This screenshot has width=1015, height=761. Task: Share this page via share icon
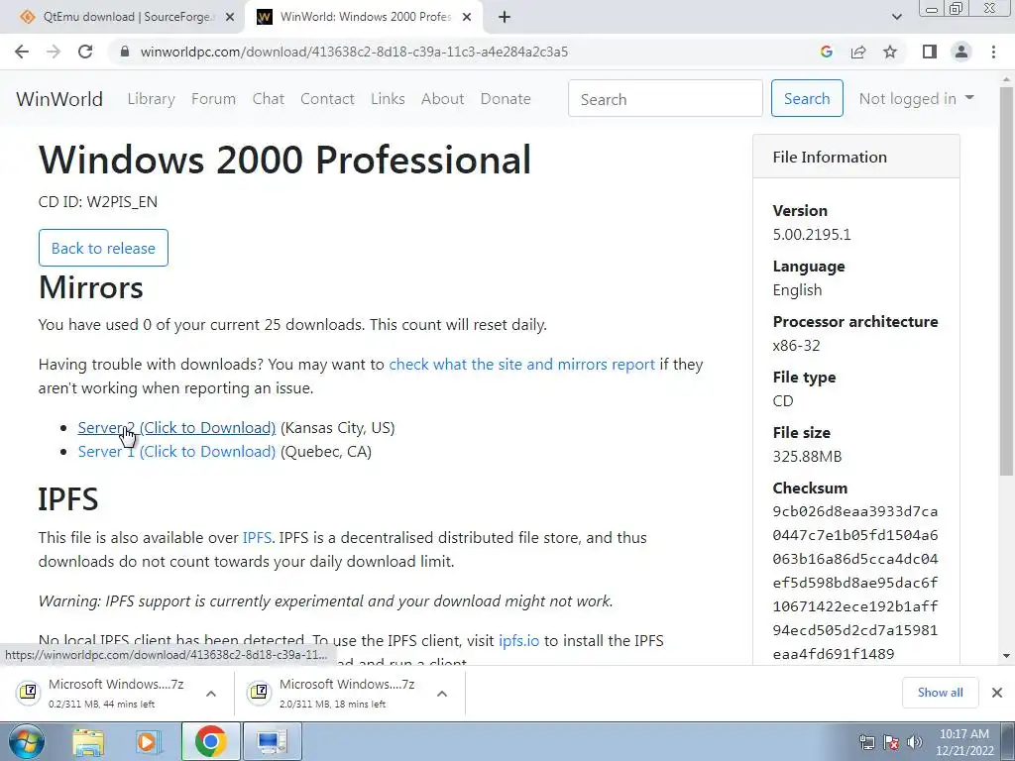[x=858, y=52]
